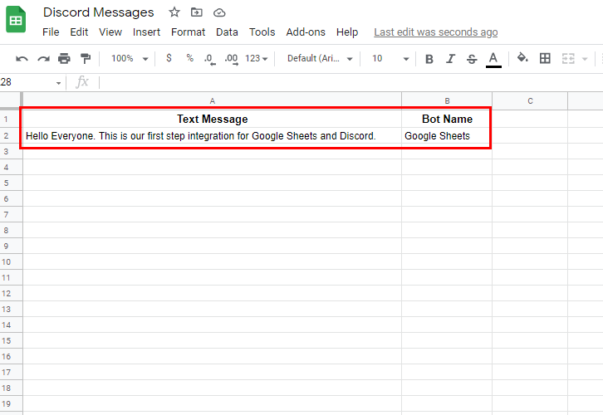Toggle strikethrough formatting
603x415 pixels.
[472, 59]
